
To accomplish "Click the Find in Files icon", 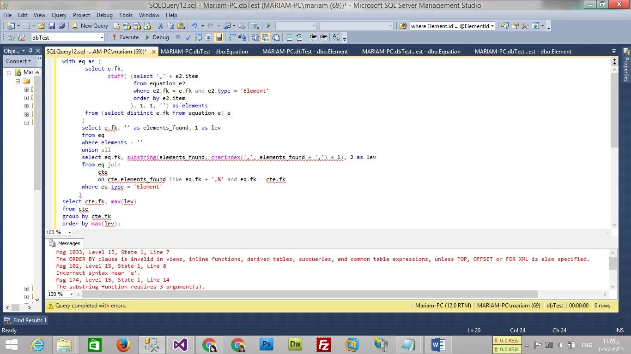I will point(403,26).
